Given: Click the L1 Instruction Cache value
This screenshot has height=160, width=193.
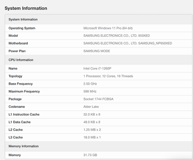Looking at the screenshot, I should [92, 114].
